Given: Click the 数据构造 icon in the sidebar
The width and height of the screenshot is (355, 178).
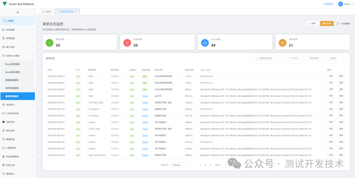Looking at the screenshot, I should point(3,139).
